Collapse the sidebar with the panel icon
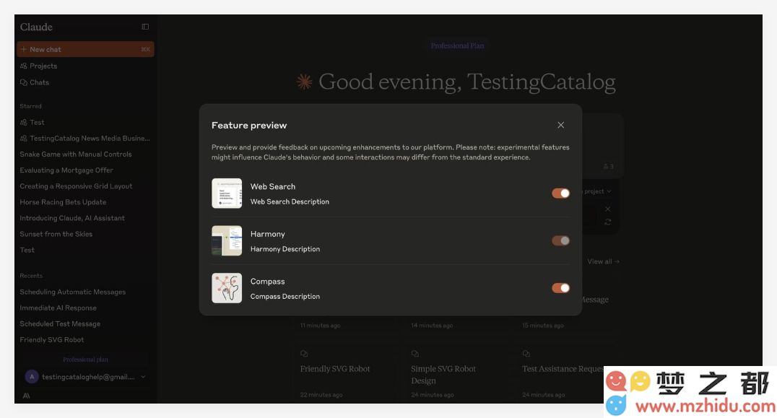This screenshot has height=418, width=777. [145, 27]
